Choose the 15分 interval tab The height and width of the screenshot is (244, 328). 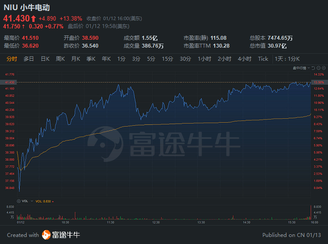pyautogui.click(x=167, y=59)
